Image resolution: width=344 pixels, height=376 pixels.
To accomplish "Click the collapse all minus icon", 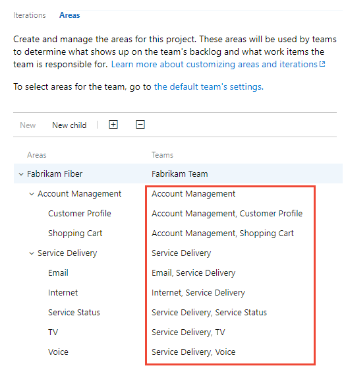I will (140, 125).
